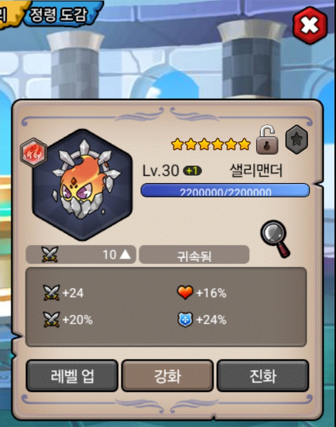The width and height of the screenshot is (336, 427).
Task: Click the red fire element badge
Action: click(x=34, y=153)
